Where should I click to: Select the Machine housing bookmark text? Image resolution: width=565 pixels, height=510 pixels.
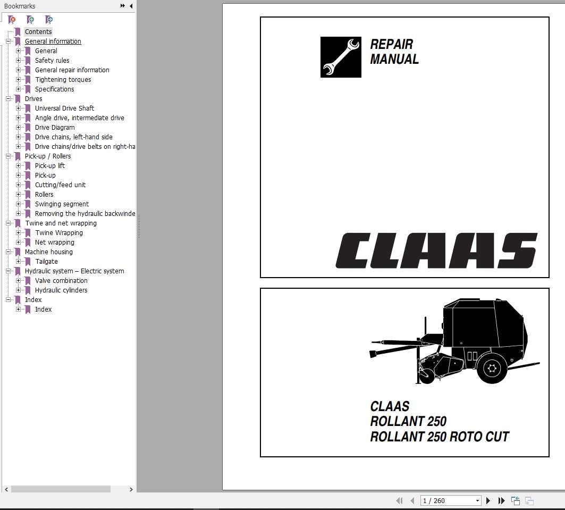click(49, 252)
